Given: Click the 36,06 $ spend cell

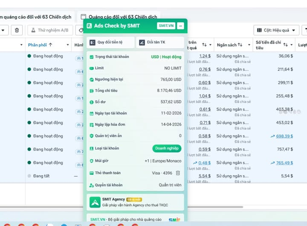Looking at the screenshot, I should [286, 56].
